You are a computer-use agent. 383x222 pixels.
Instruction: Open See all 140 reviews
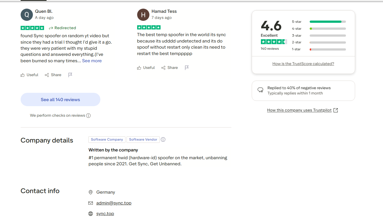pos(60,99)
